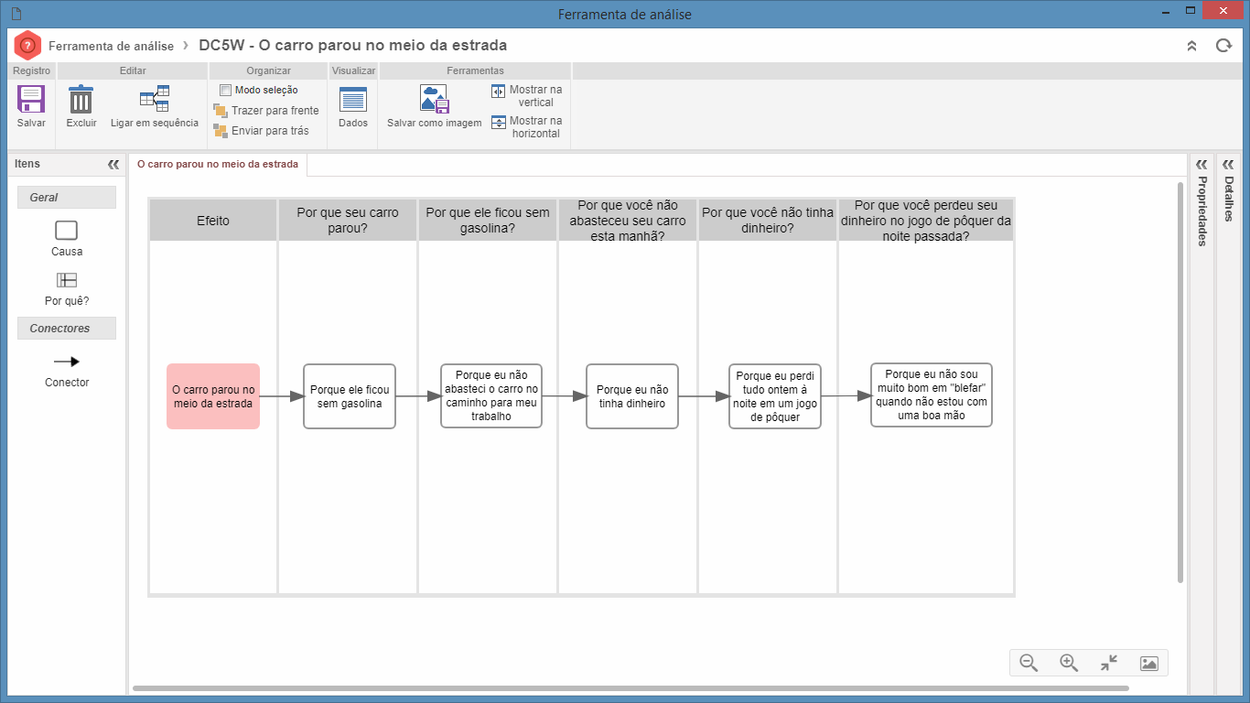The image size is (1250, 703).
Task: Click header Por que você não abasteceu seu carro
Action: click(x=628, y=221)
